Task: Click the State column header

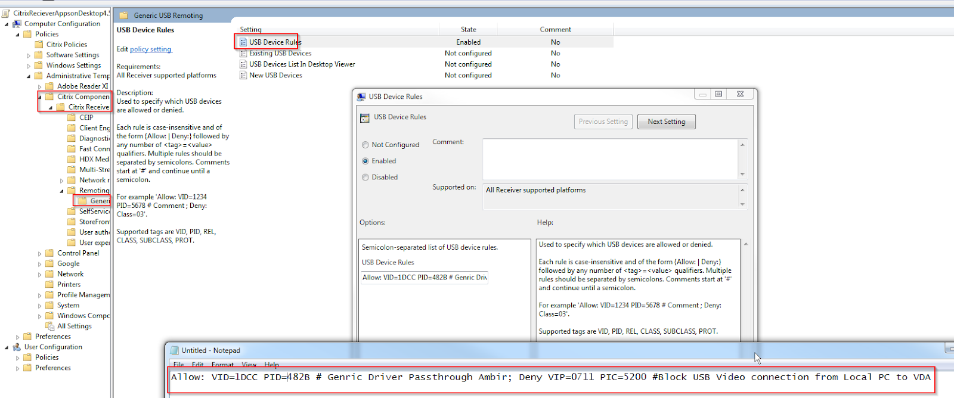Action: coord(469,29)
